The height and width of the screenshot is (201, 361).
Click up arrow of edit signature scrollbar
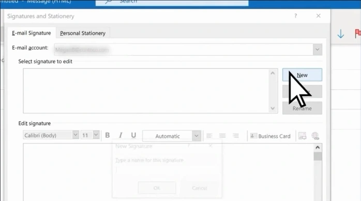pyautogui.click(x=318, y=148)
